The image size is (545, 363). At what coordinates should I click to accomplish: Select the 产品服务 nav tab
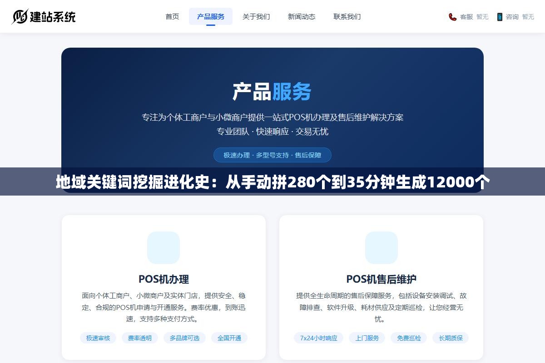211,16
